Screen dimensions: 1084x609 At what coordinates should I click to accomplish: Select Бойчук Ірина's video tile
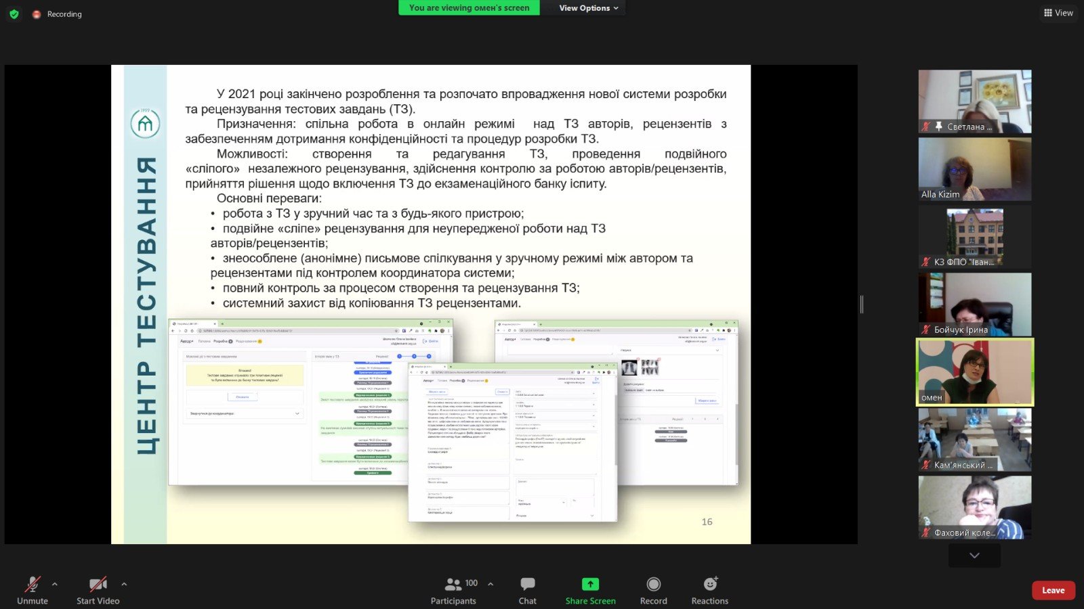[x=974, y=304]
